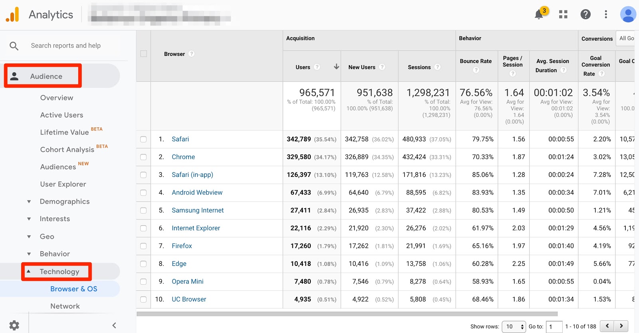639x333 pixels.
Task: Check the Internet Explorer row checkbox
Action: (x=143, y=228)
